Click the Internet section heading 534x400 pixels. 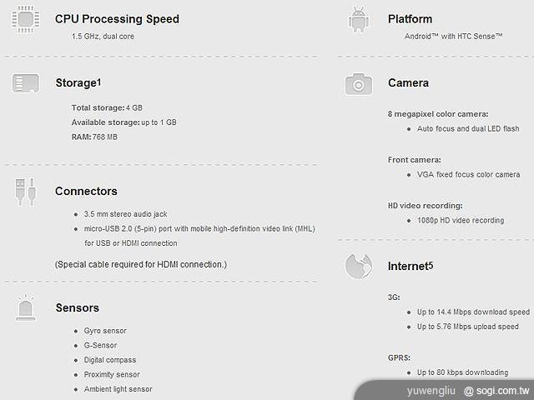coord(408,267)
